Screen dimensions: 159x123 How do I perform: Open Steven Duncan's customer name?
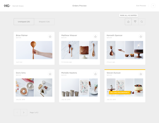click(x=114, y=73)
